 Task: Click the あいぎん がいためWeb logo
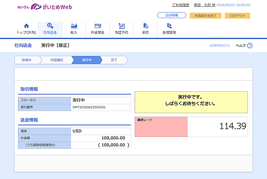coord(45,7)
